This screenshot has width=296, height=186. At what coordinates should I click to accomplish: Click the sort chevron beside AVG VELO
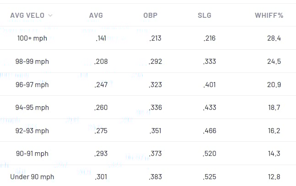(50, 15)
